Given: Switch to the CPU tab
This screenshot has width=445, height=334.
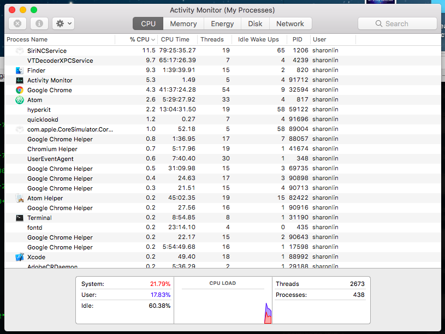Looking at the screenshot, I should coord(148,23).
